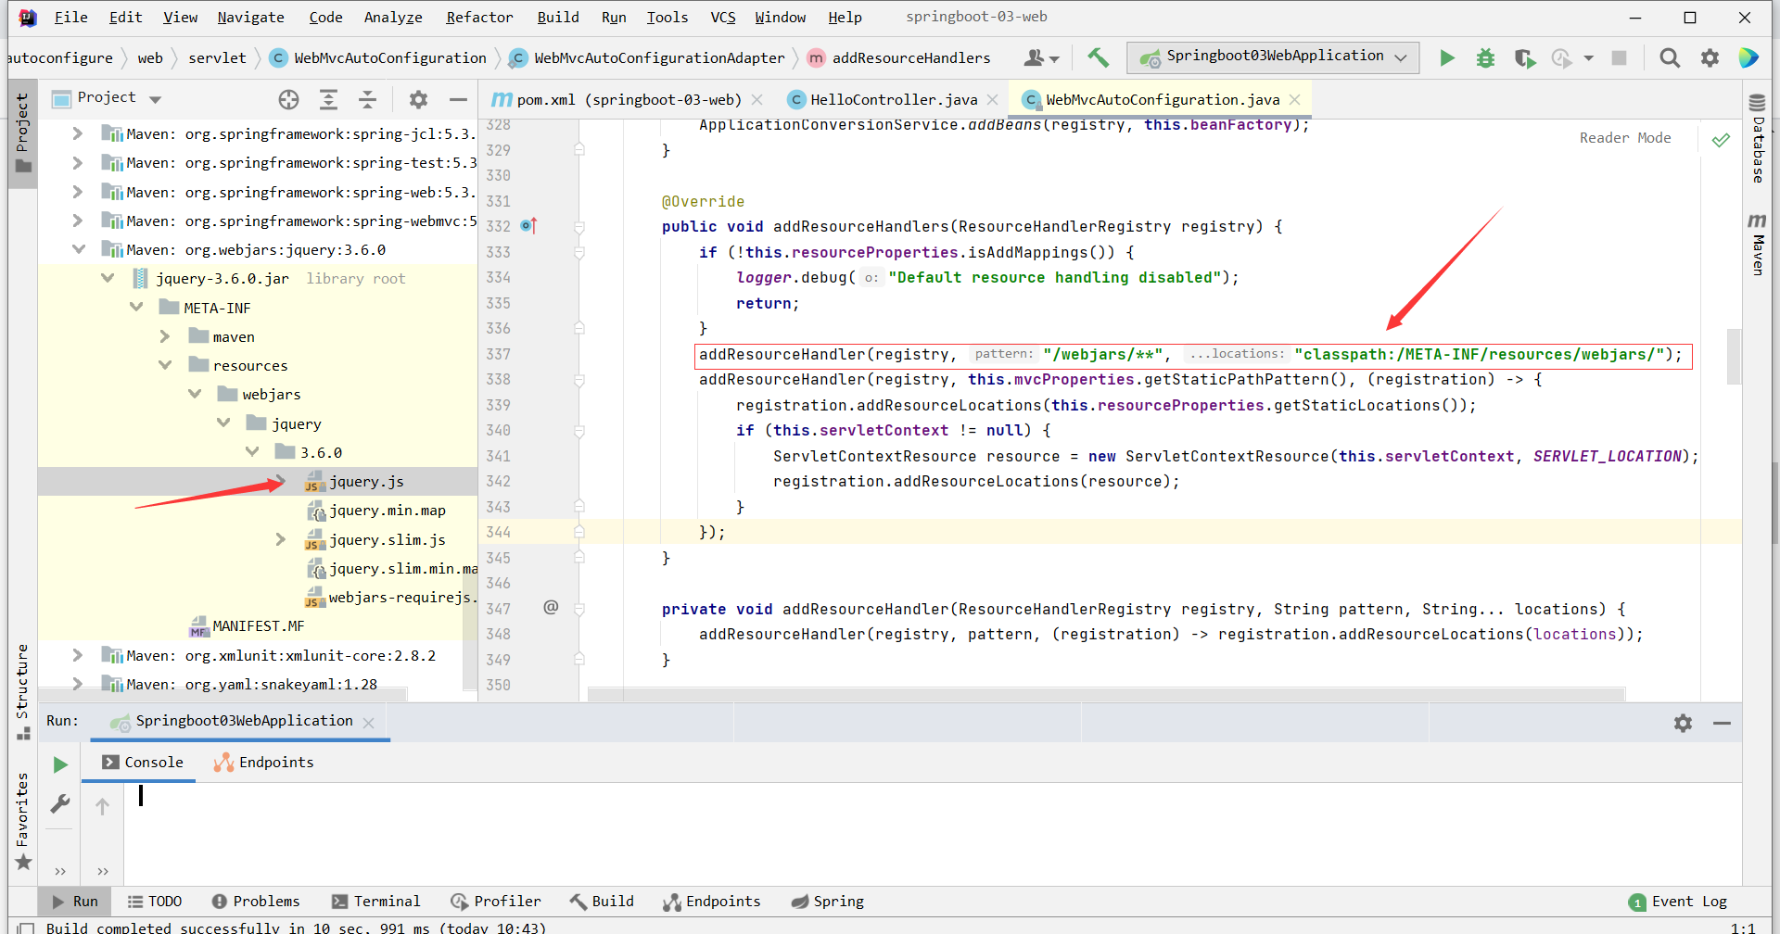Rerun application from Run panel play icon
Screen dimensions: 1780x934
click(60, 764)
